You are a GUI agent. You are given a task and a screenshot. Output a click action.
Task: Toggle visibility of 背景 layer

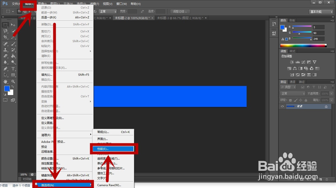pyautogui.click(x=282, y=106)
